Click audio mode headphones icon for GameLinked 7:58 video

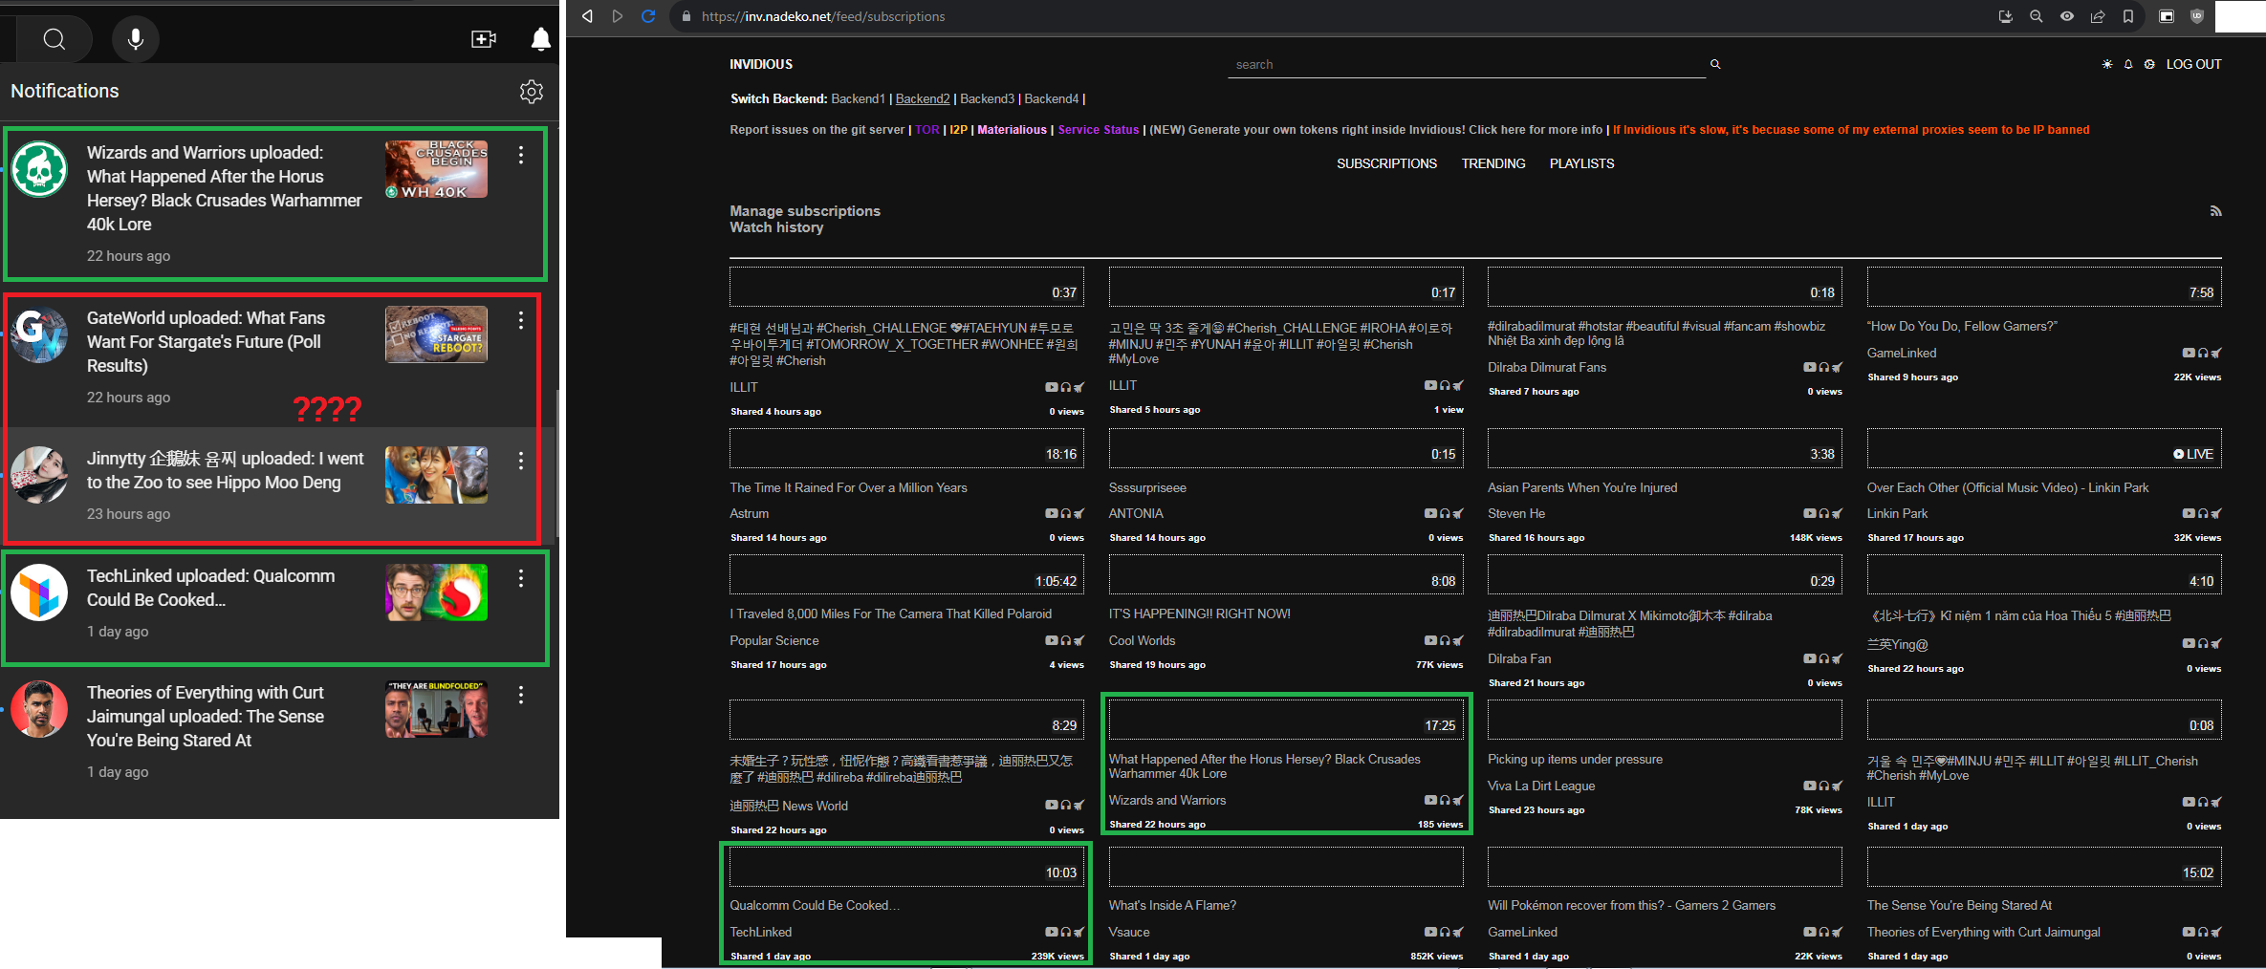coord(2203,353)
